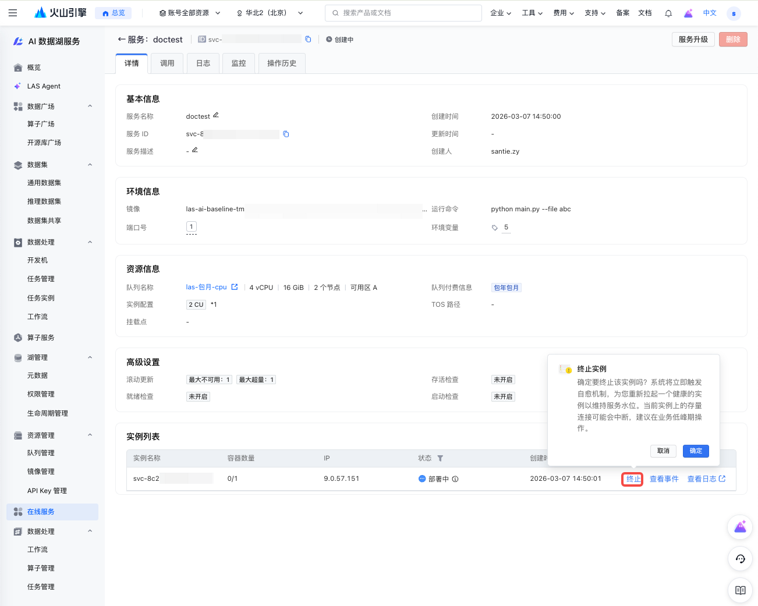Copy the service ID in basic info
The width and height of the screenshot is (758, 606).
point(286,134)
